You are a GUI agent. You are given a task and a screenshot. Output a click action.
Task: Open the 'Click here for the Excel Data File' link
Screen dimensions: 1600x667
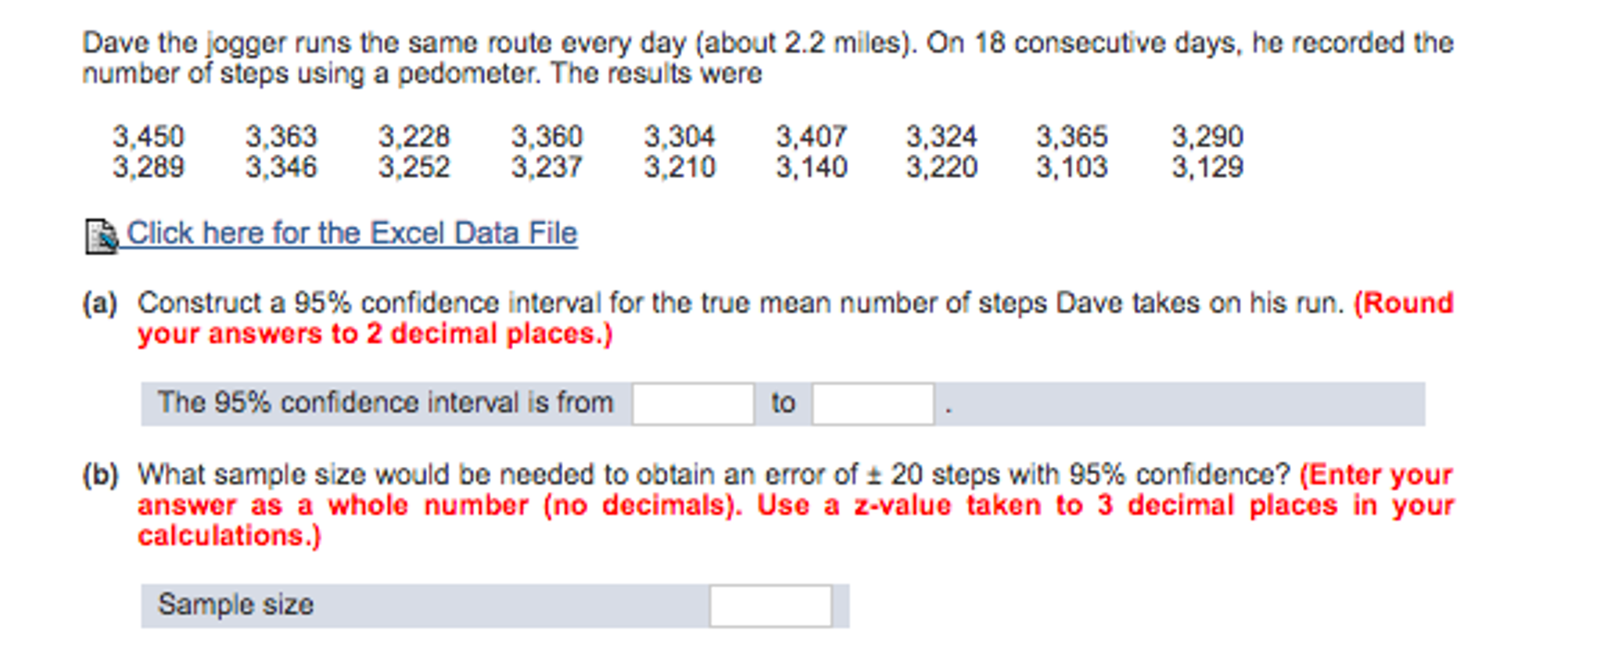[x=352, y=233]
